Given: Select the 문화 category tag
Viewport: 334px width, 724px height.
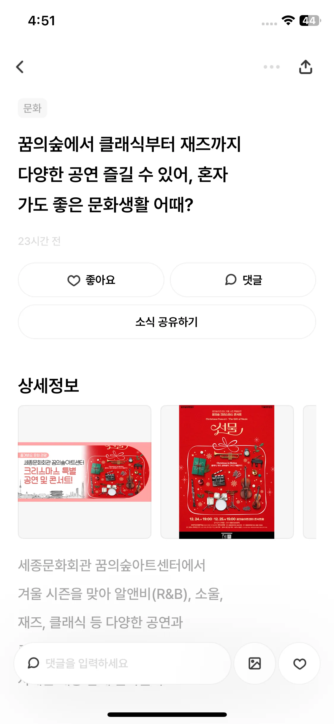Looking at the screenshot, I should pyautogui.click(x=32, y=108).
